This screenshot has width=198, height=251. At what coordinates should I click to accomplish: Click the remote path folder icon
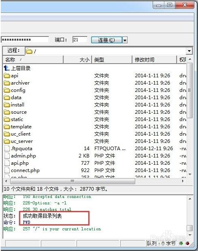[29, 51]
